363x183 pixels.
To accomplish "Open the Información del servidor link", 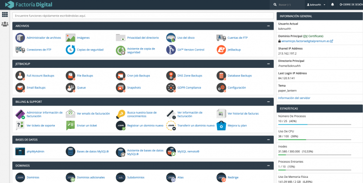I will point(294,98).
